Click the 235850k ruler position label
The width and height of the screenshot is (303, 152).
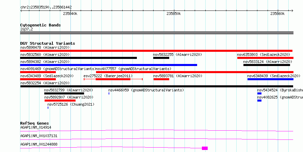point(174,14)
